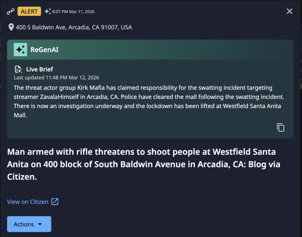
Task: Click the Live Brief document icon
Action: (18, 70)
